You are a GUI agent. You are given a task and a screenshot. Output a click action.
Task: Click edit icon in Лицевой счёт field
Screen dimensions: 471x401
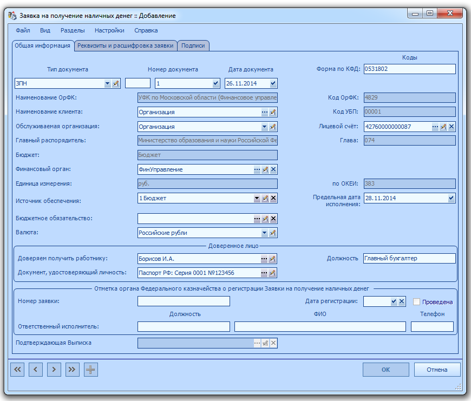coord(443,127)
